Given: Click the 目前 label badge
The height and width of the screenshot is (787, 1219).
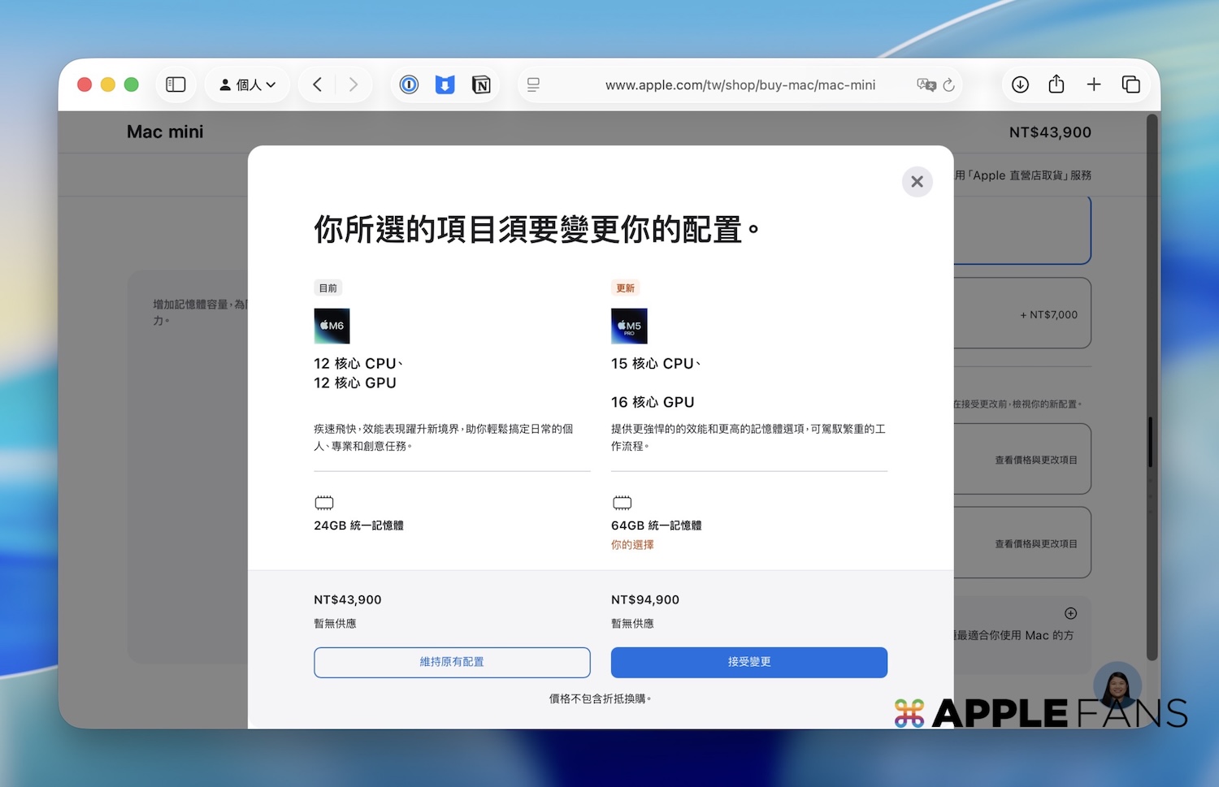Looking at the screenshot, I should coord(328,288).
